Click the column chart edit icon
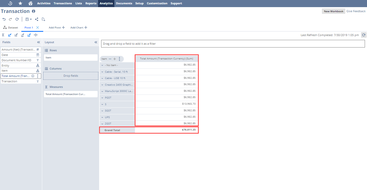Image resolution: width=367 pixels, height=190 pixels. [16, 35]
